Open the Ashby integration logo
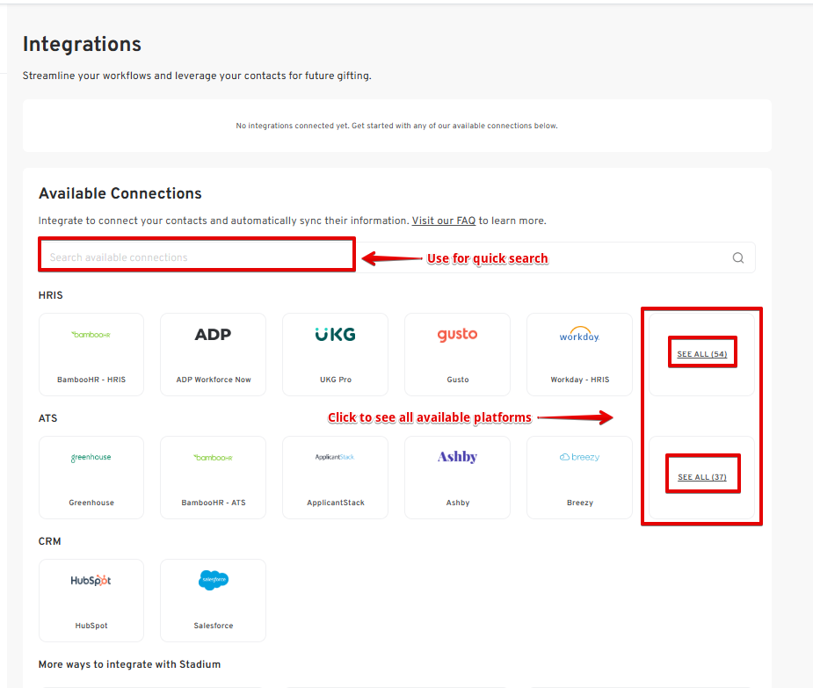Screen dimensions: 813x688 click(457, 457)
